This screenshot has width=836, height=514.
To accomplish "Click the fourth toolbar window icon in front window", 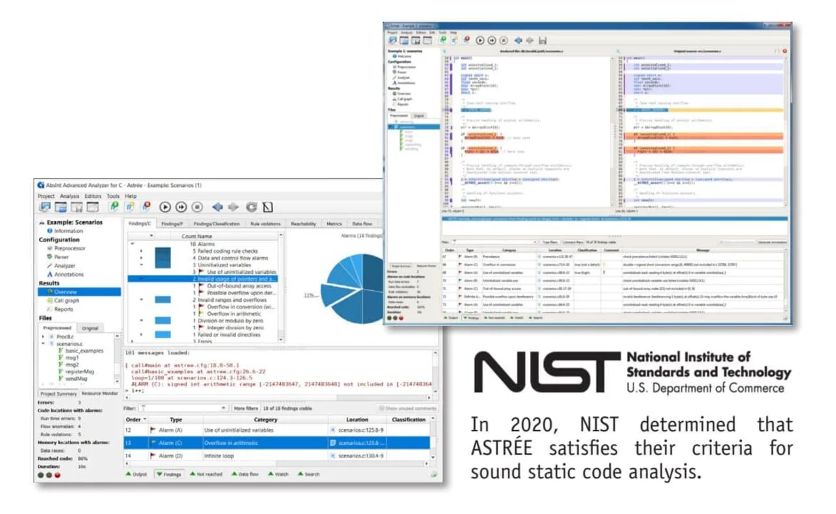I will pos(92,207).
